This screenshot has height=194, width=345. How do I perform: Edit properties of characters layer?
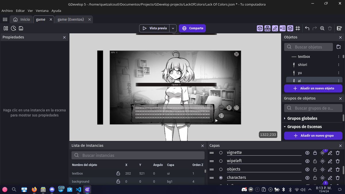[x=330, y=178]
